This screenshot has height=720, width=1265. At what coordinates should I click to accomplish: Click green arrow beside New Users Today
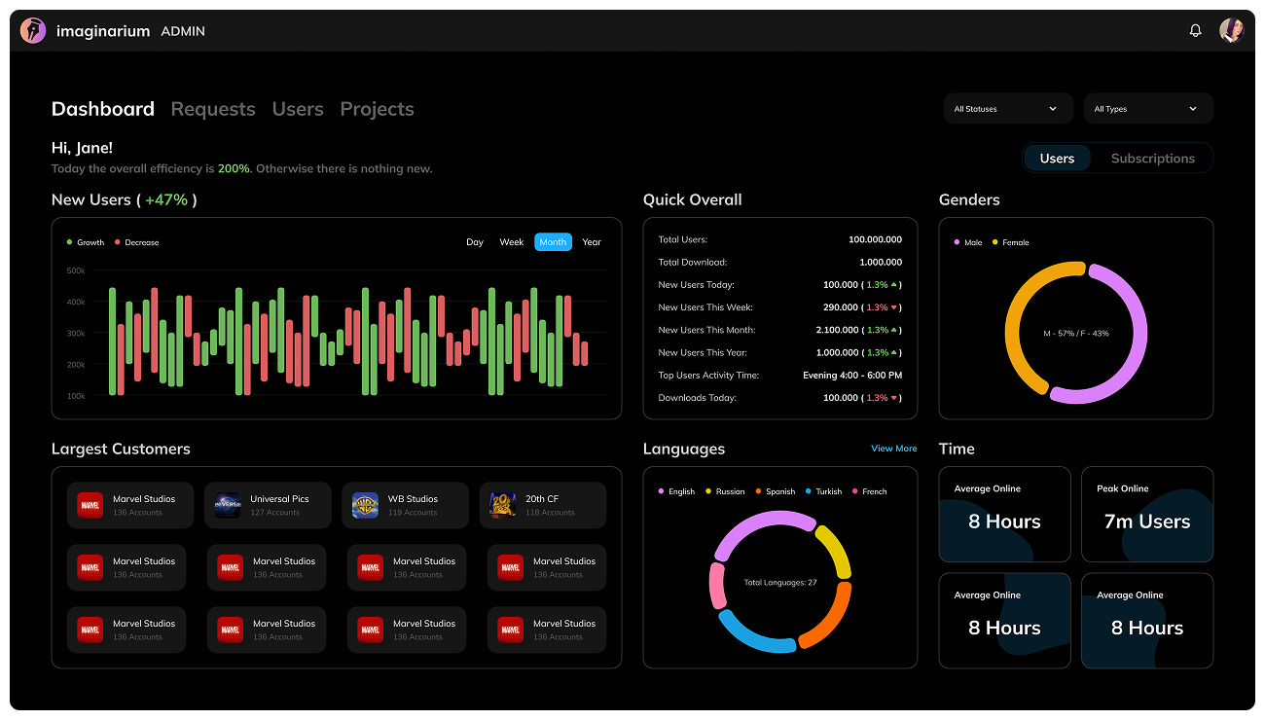tap(894, 285)
